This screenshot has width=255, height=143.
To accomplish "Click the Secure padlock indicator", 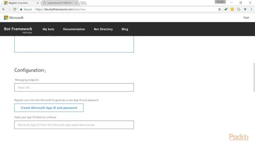I will tap(26, 10).
